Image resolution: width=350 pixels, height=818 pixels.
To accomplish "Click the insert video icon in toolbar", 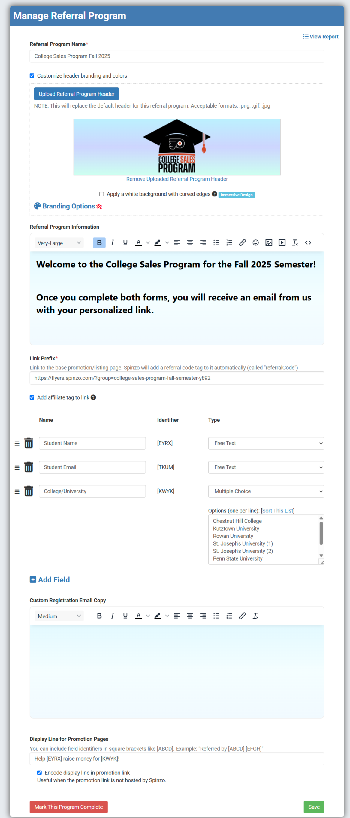I will pos(282,243).
